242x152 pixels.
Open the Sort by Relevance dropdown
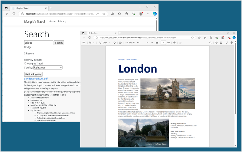click(x=48, y=67)
